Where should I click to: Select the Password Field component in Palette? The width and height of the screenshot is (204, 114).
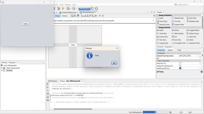click(193, 43)
